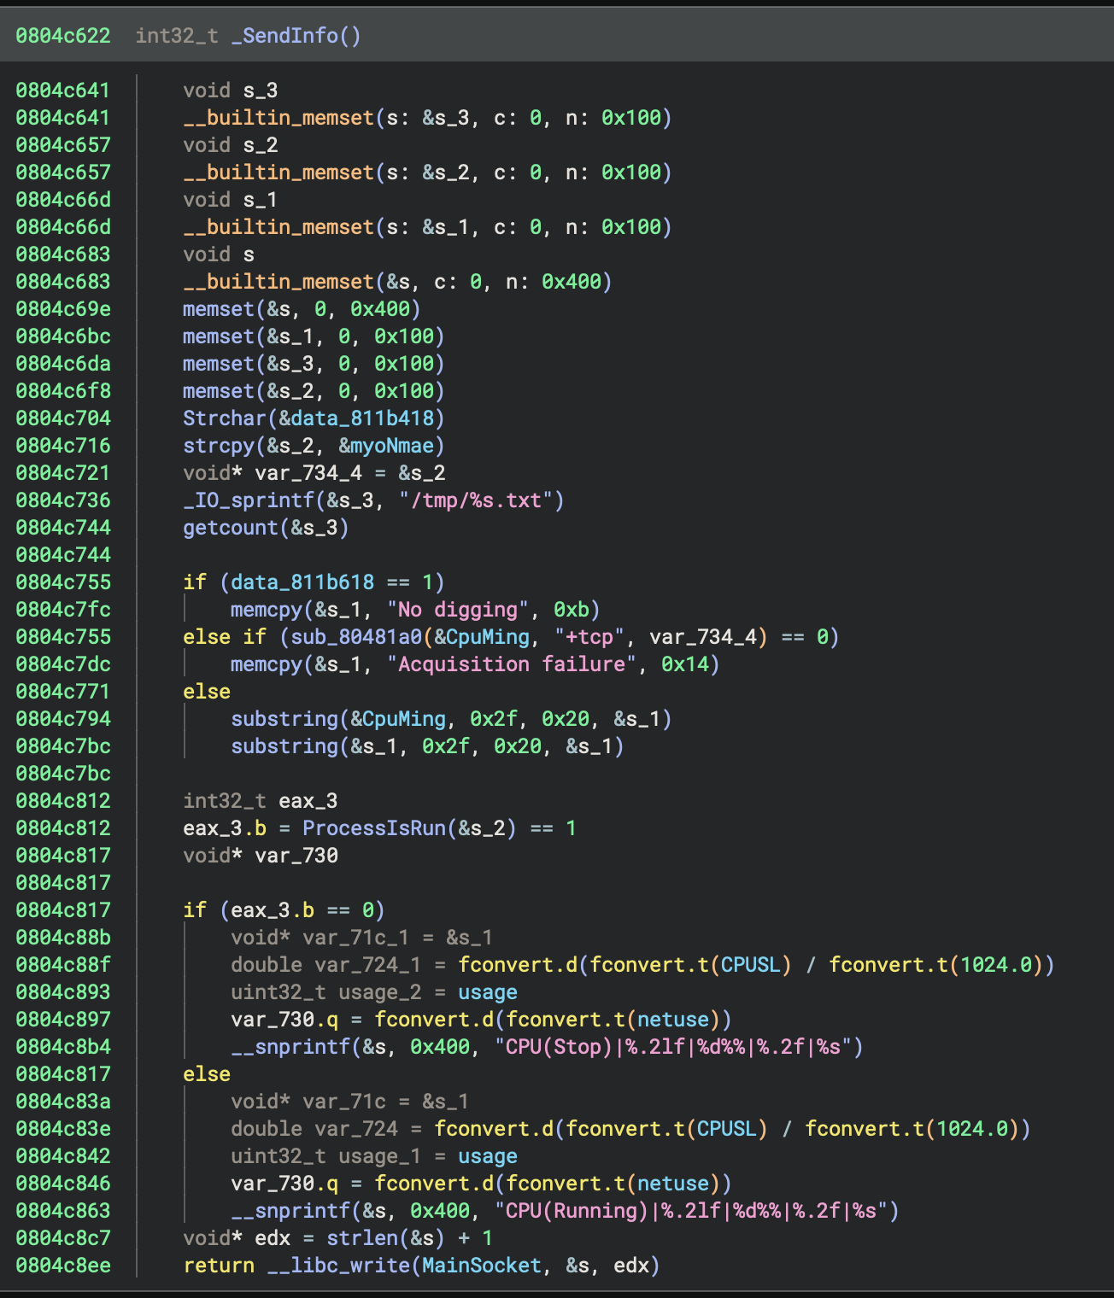Jump to ProcessIsRun function
Image resolution: width=1114 pixels, height=1298 pixels.
tap(374, 828)
